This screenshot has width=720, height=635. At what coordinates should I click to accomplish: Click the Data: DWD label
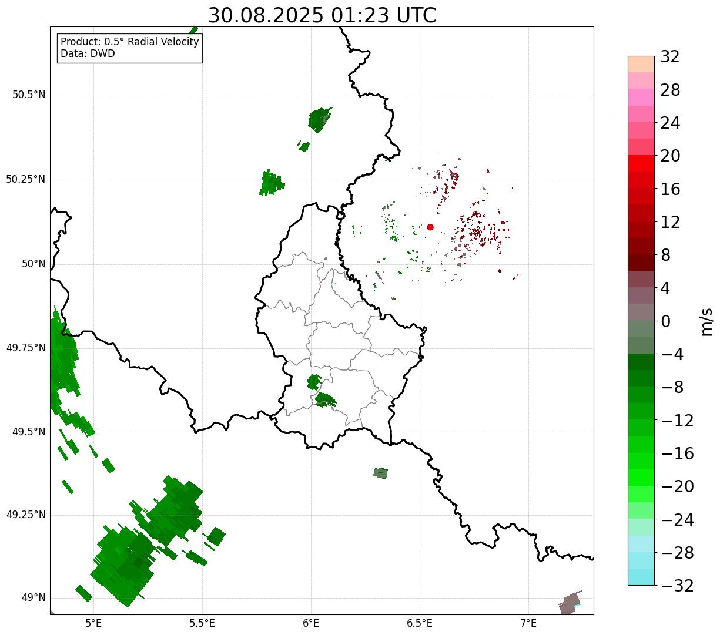[x=88, y=53]
